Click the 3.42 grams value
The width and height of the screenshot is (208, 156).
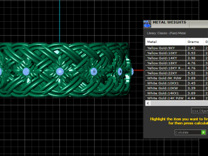click(x=192, y=48)
